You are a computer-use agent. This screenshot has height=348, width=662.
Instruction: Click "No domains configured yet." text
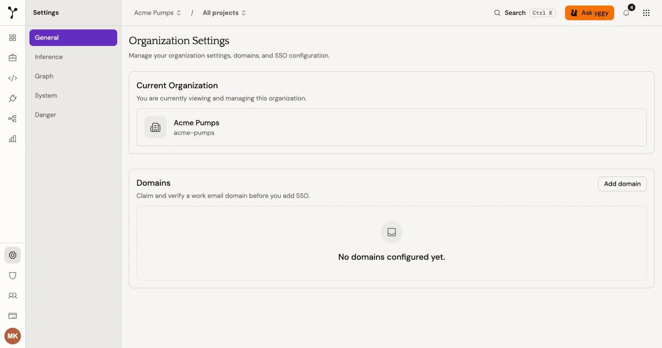point(392,257)
